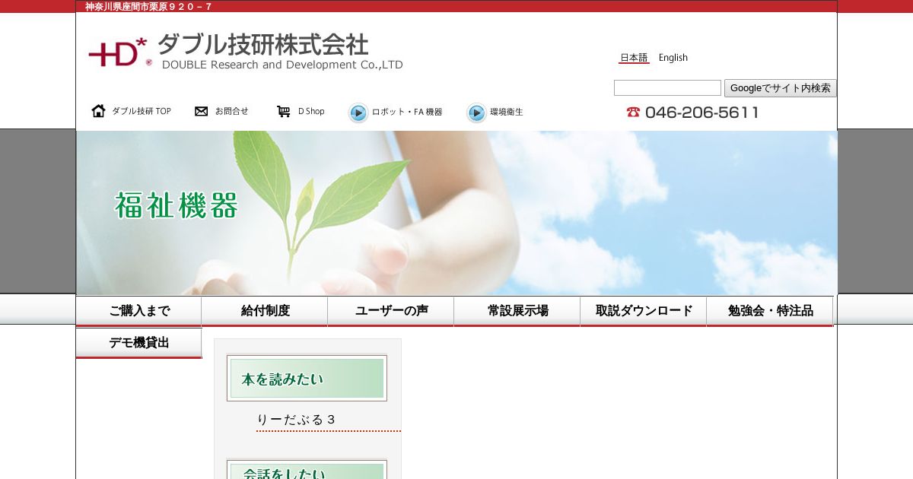This screenshot has height=479, width=913.
Task: Open the 取説ダウンロード menu tab
Action: coord(644,311)
